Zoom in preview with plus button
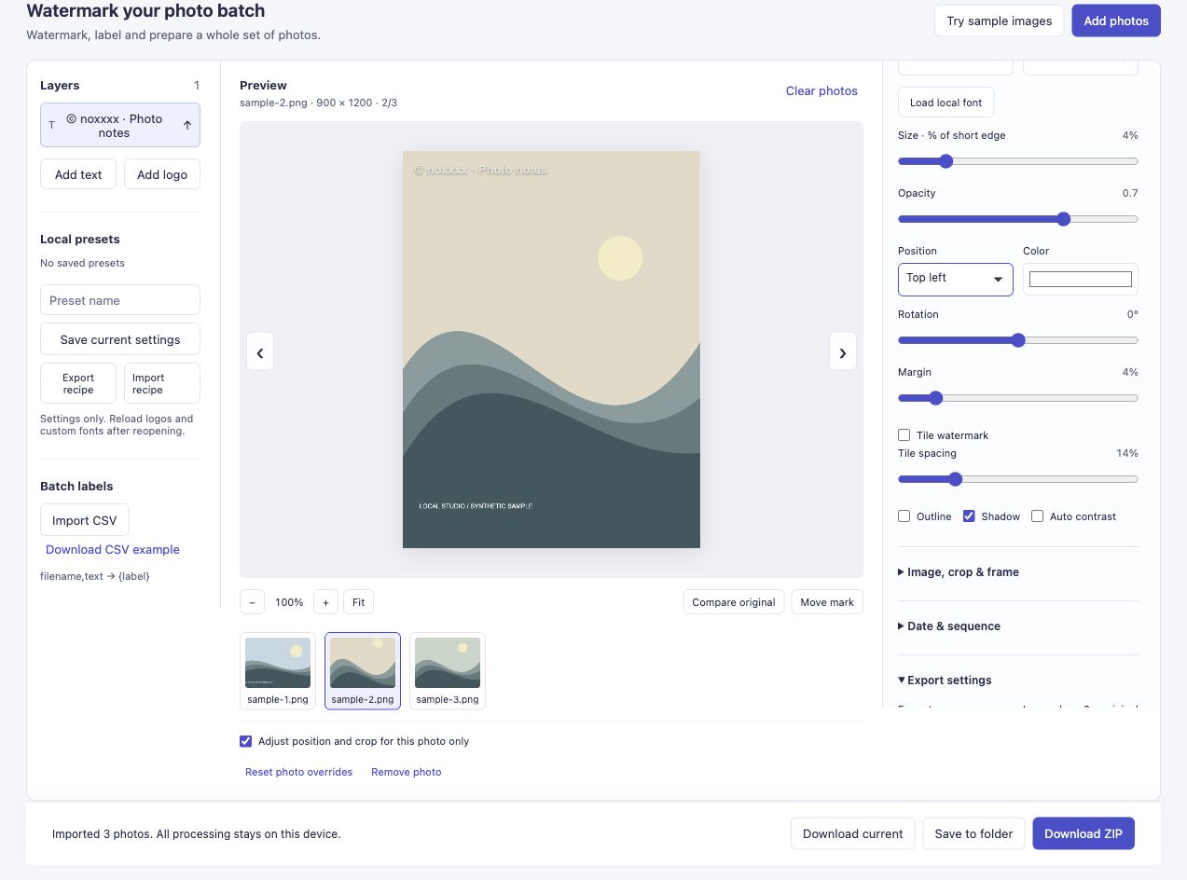 [x=325, y=602]
